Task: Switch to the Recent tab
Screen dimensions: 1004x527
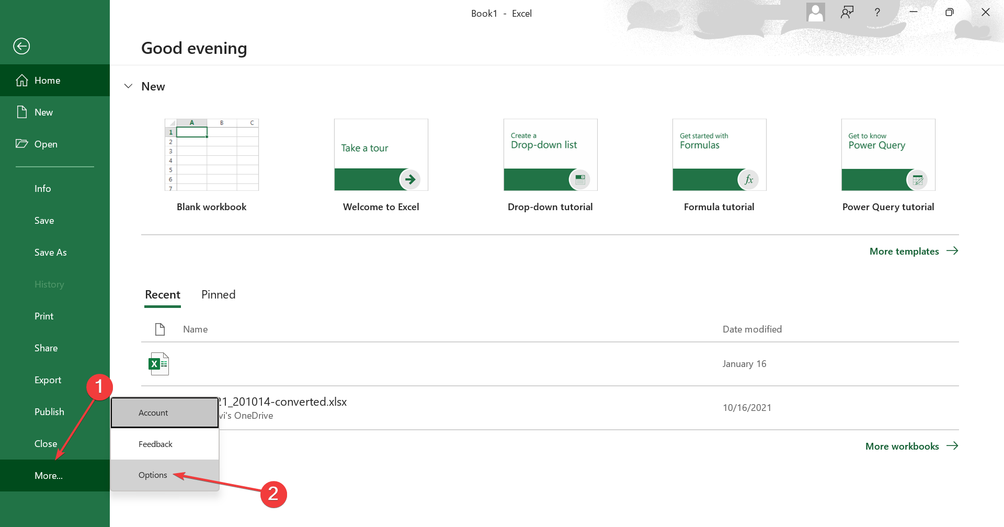Action: pyautogui.click(x=163, y=295)
